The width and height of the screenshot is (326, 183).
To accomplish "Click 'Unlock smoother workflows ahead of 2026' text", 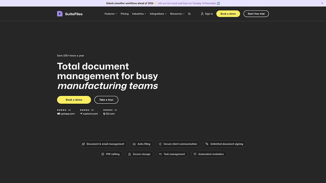I will click(x=130, y=3).
